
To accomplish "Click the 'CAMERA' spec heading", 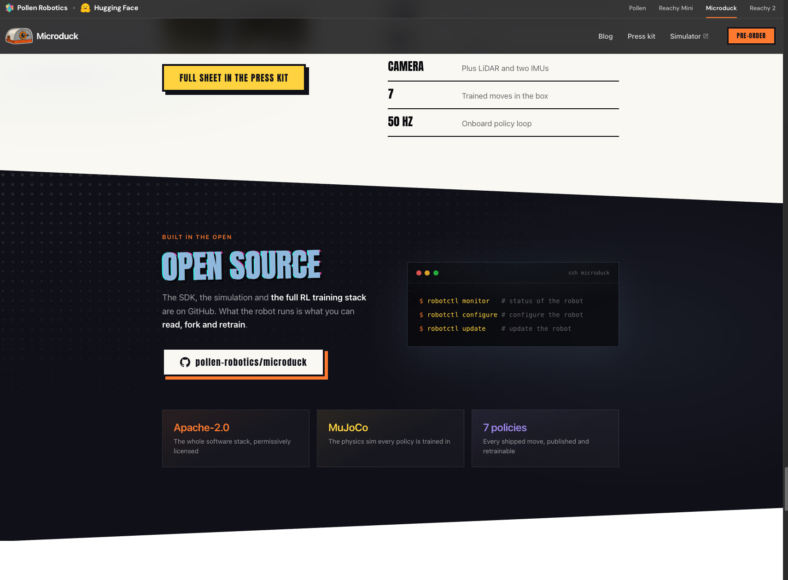I will [406, 66].
